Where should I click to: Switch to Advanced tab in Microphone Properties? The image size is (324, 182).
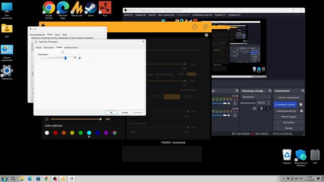tap(71, 48)
